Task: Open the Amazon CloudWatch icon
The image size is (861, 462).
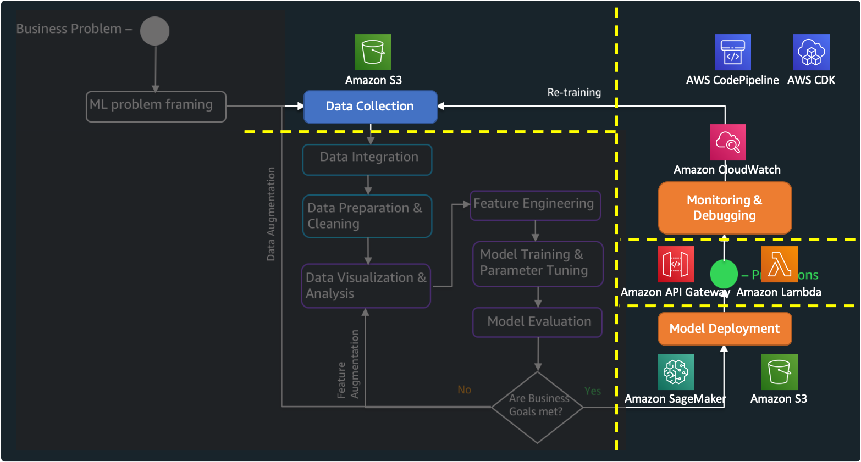Action: click(x=728, y=142)
